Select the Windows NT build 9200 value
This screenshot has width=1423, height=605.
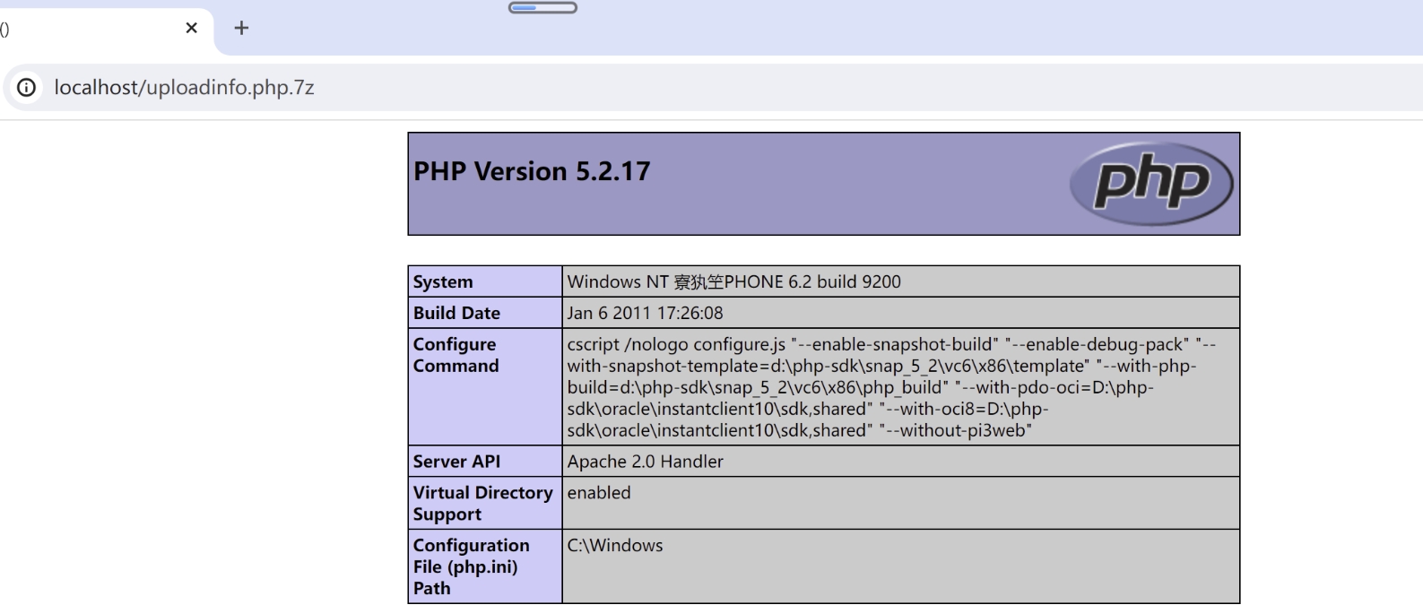pyautogui.click(x=733, y=281)
